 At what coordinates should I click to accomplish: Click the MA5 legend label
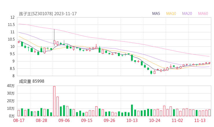[x=156, y=14]
